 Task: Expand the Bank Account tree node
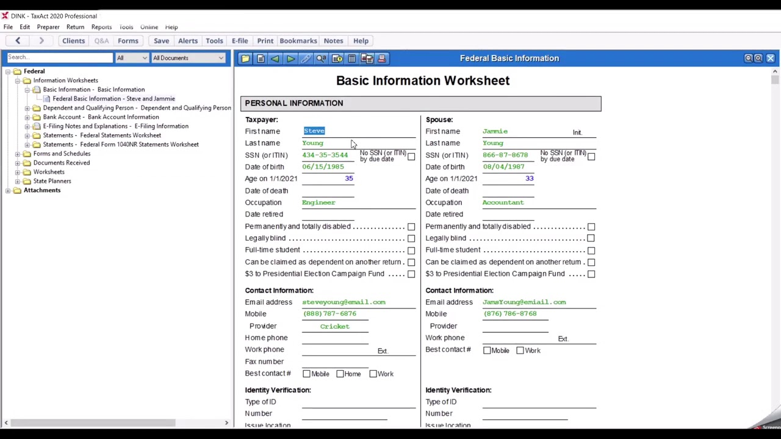[x=27, y=117]
